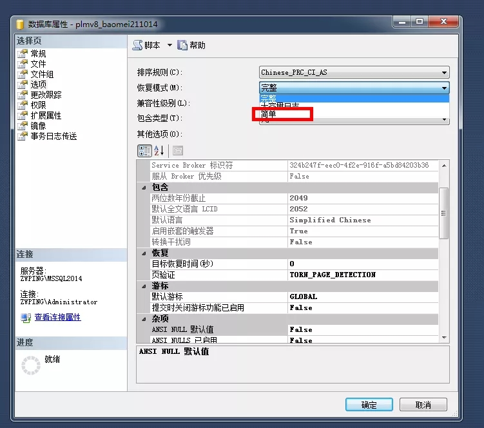Screen dimensions: 484x428
Task: Open the 脚本 dropdown arrow
Action: pyautogui.click(x=170, y=45)
